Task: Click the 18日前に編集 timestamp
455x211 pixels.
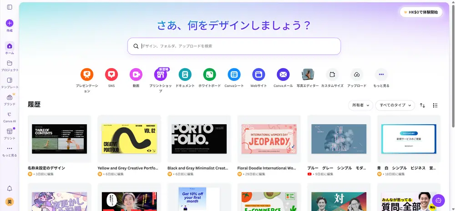Action: [395, 174]
